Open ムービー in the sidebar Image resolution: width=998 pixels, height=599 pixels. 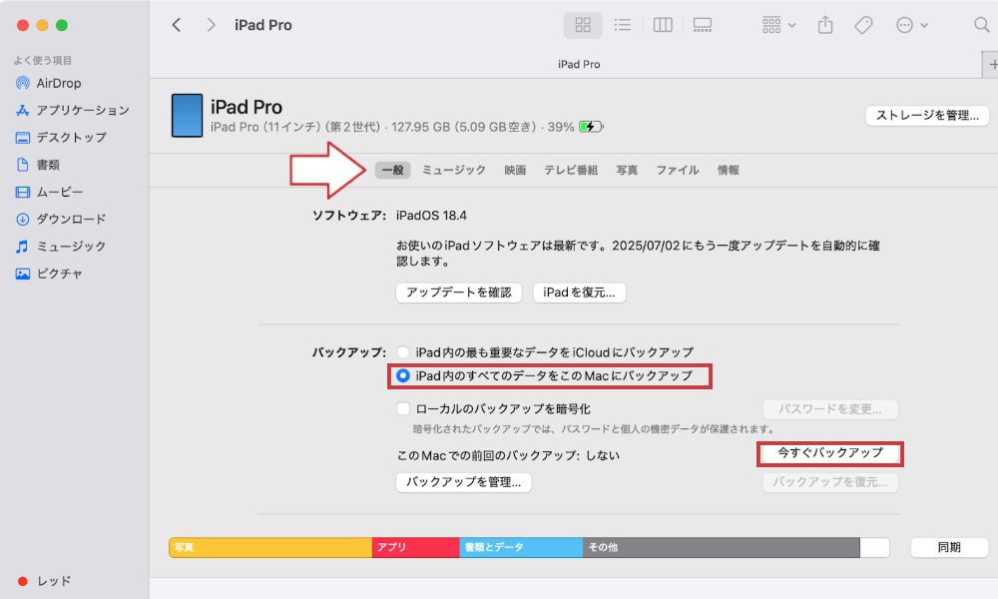[49, 192]
